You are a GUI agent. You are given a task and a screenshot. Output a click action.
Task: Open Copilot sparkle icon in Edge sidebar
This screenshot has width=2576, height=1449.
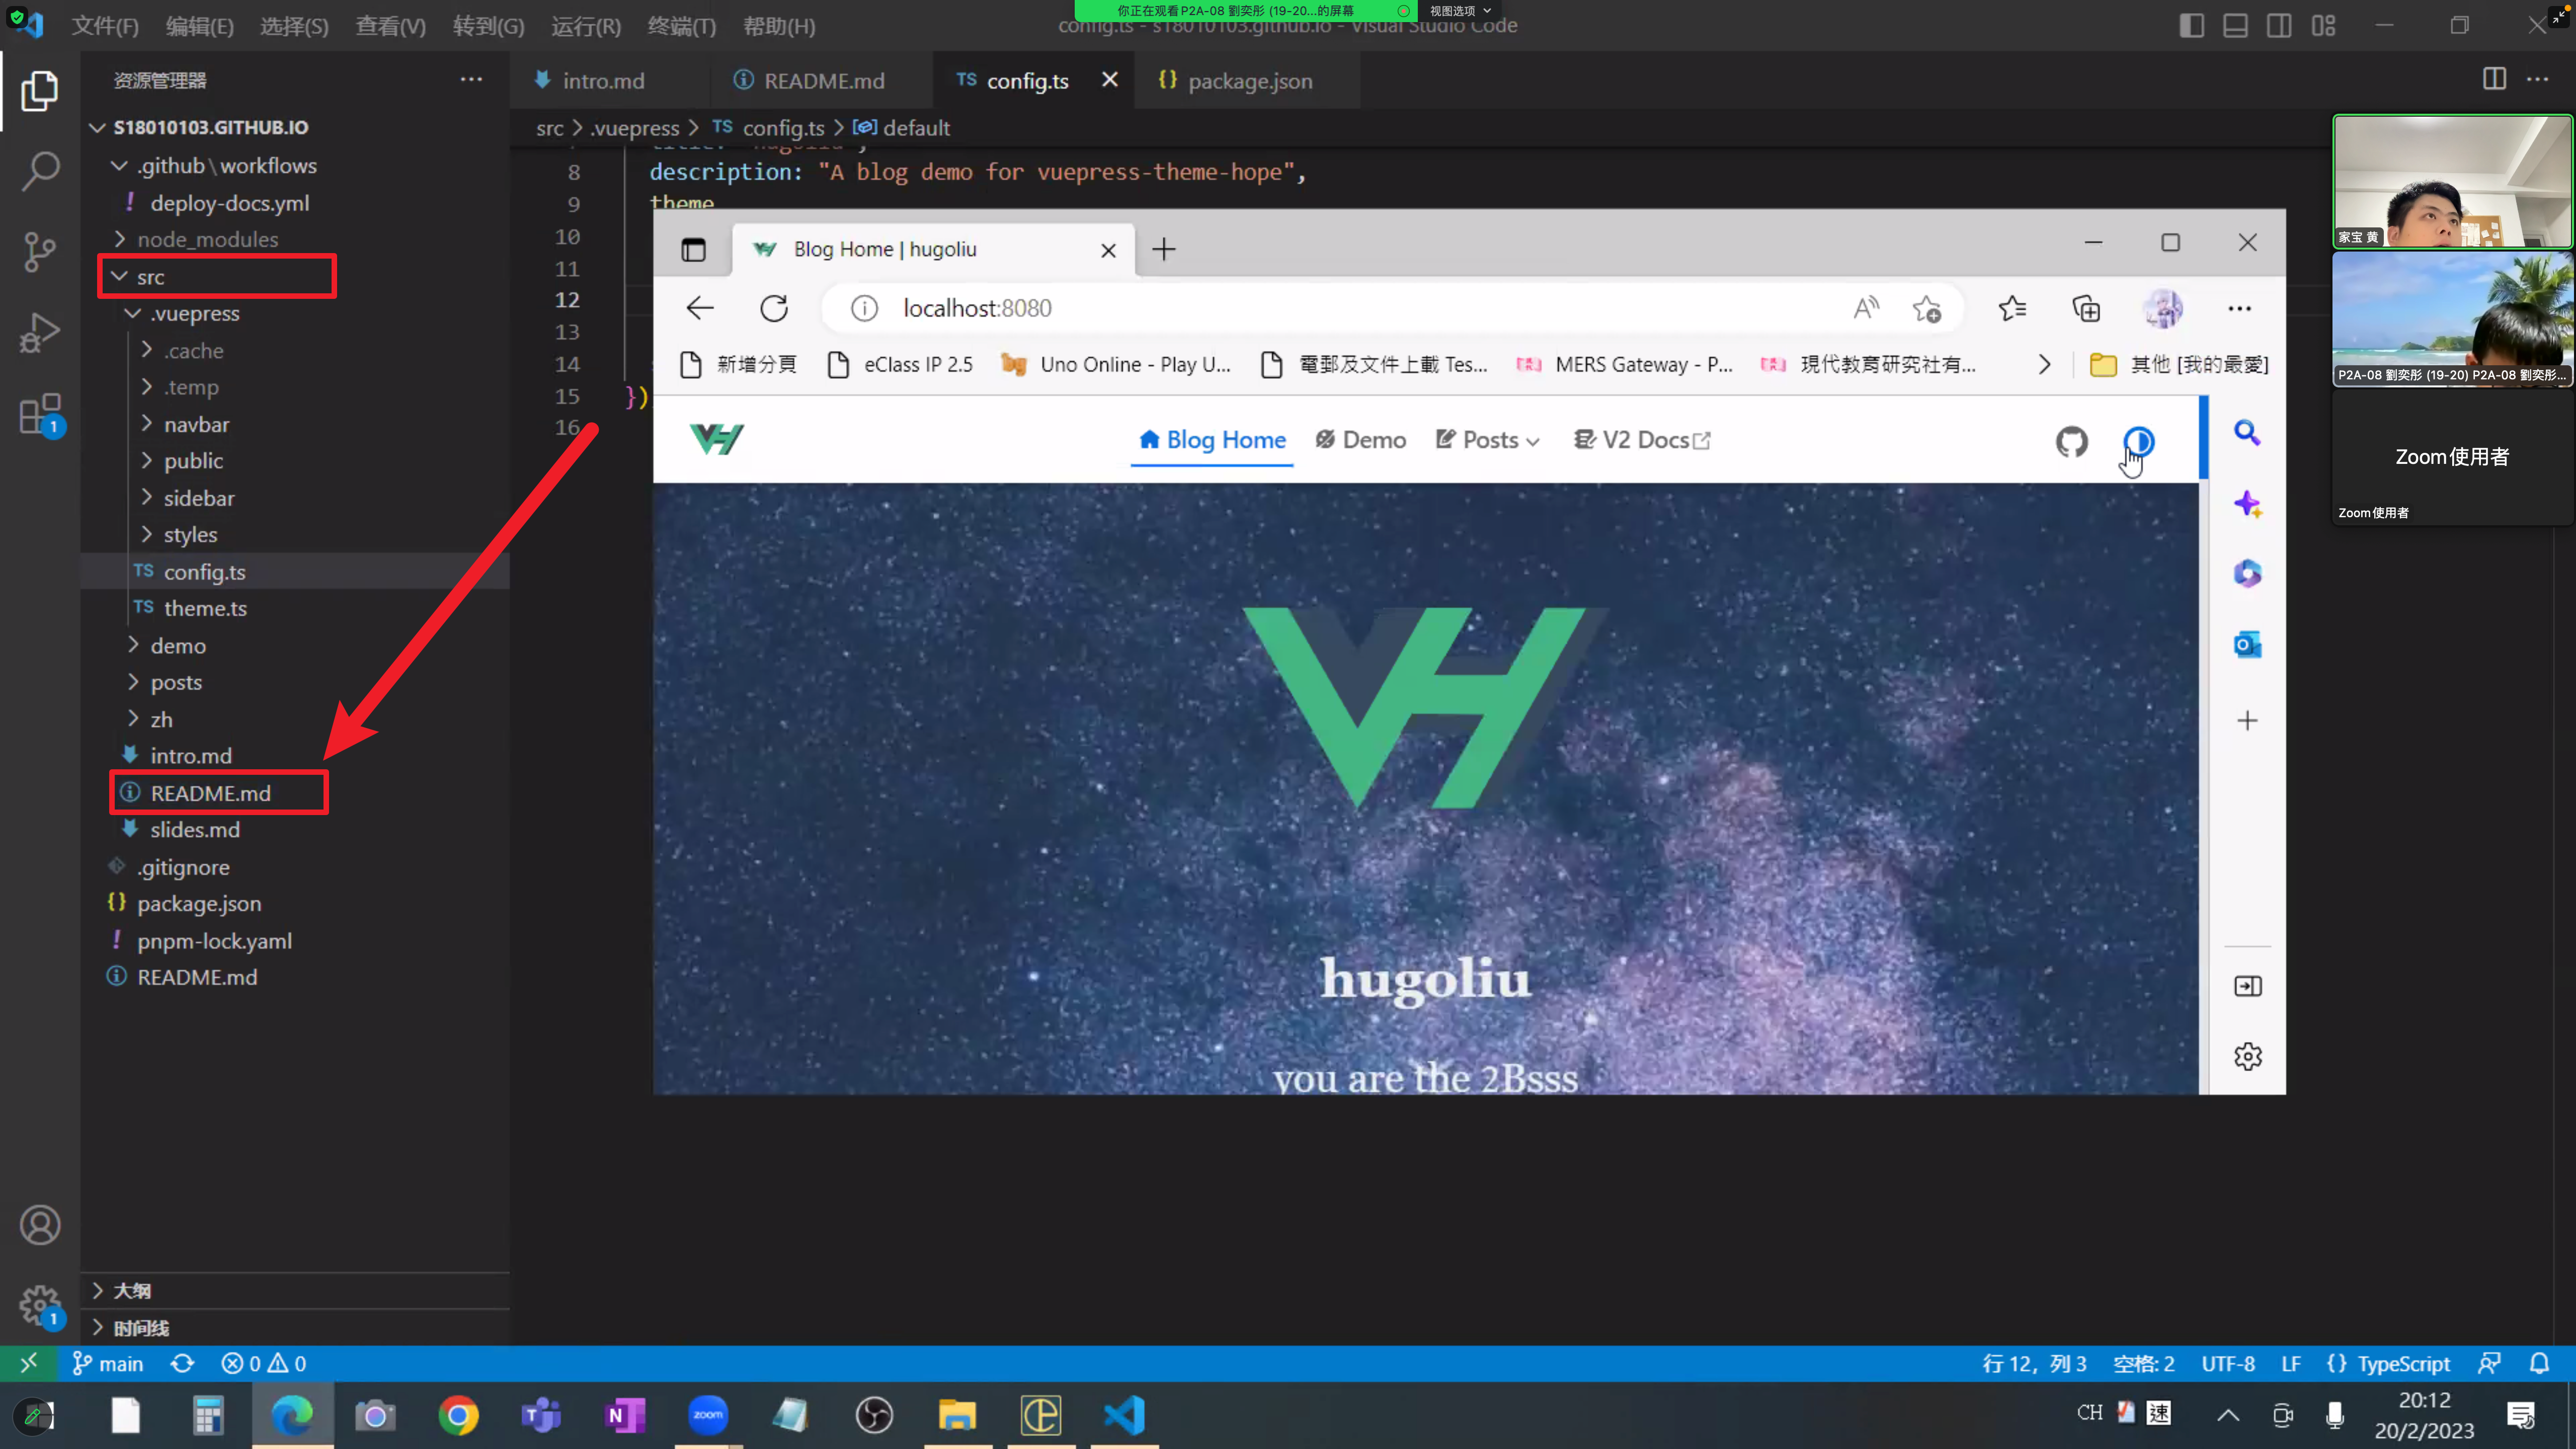(2247, 504)
